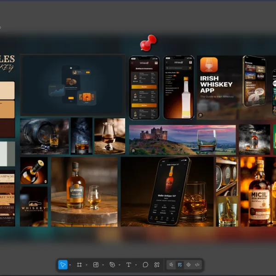Select the stacked label boards with 'CHAMPAGNE'
The width and height of the screenshot is (276, 276).
7,198
